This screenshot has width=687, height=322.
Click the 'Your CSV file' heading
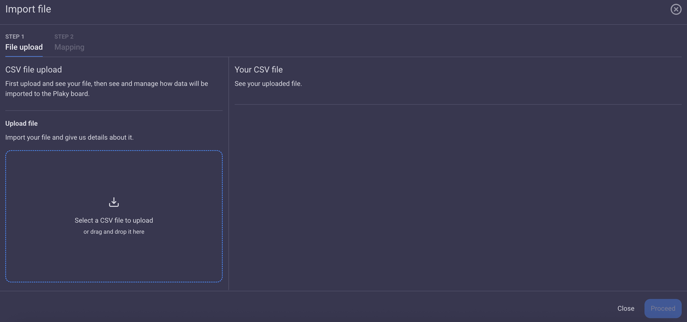pyautogui.click(x=259, y=70)
